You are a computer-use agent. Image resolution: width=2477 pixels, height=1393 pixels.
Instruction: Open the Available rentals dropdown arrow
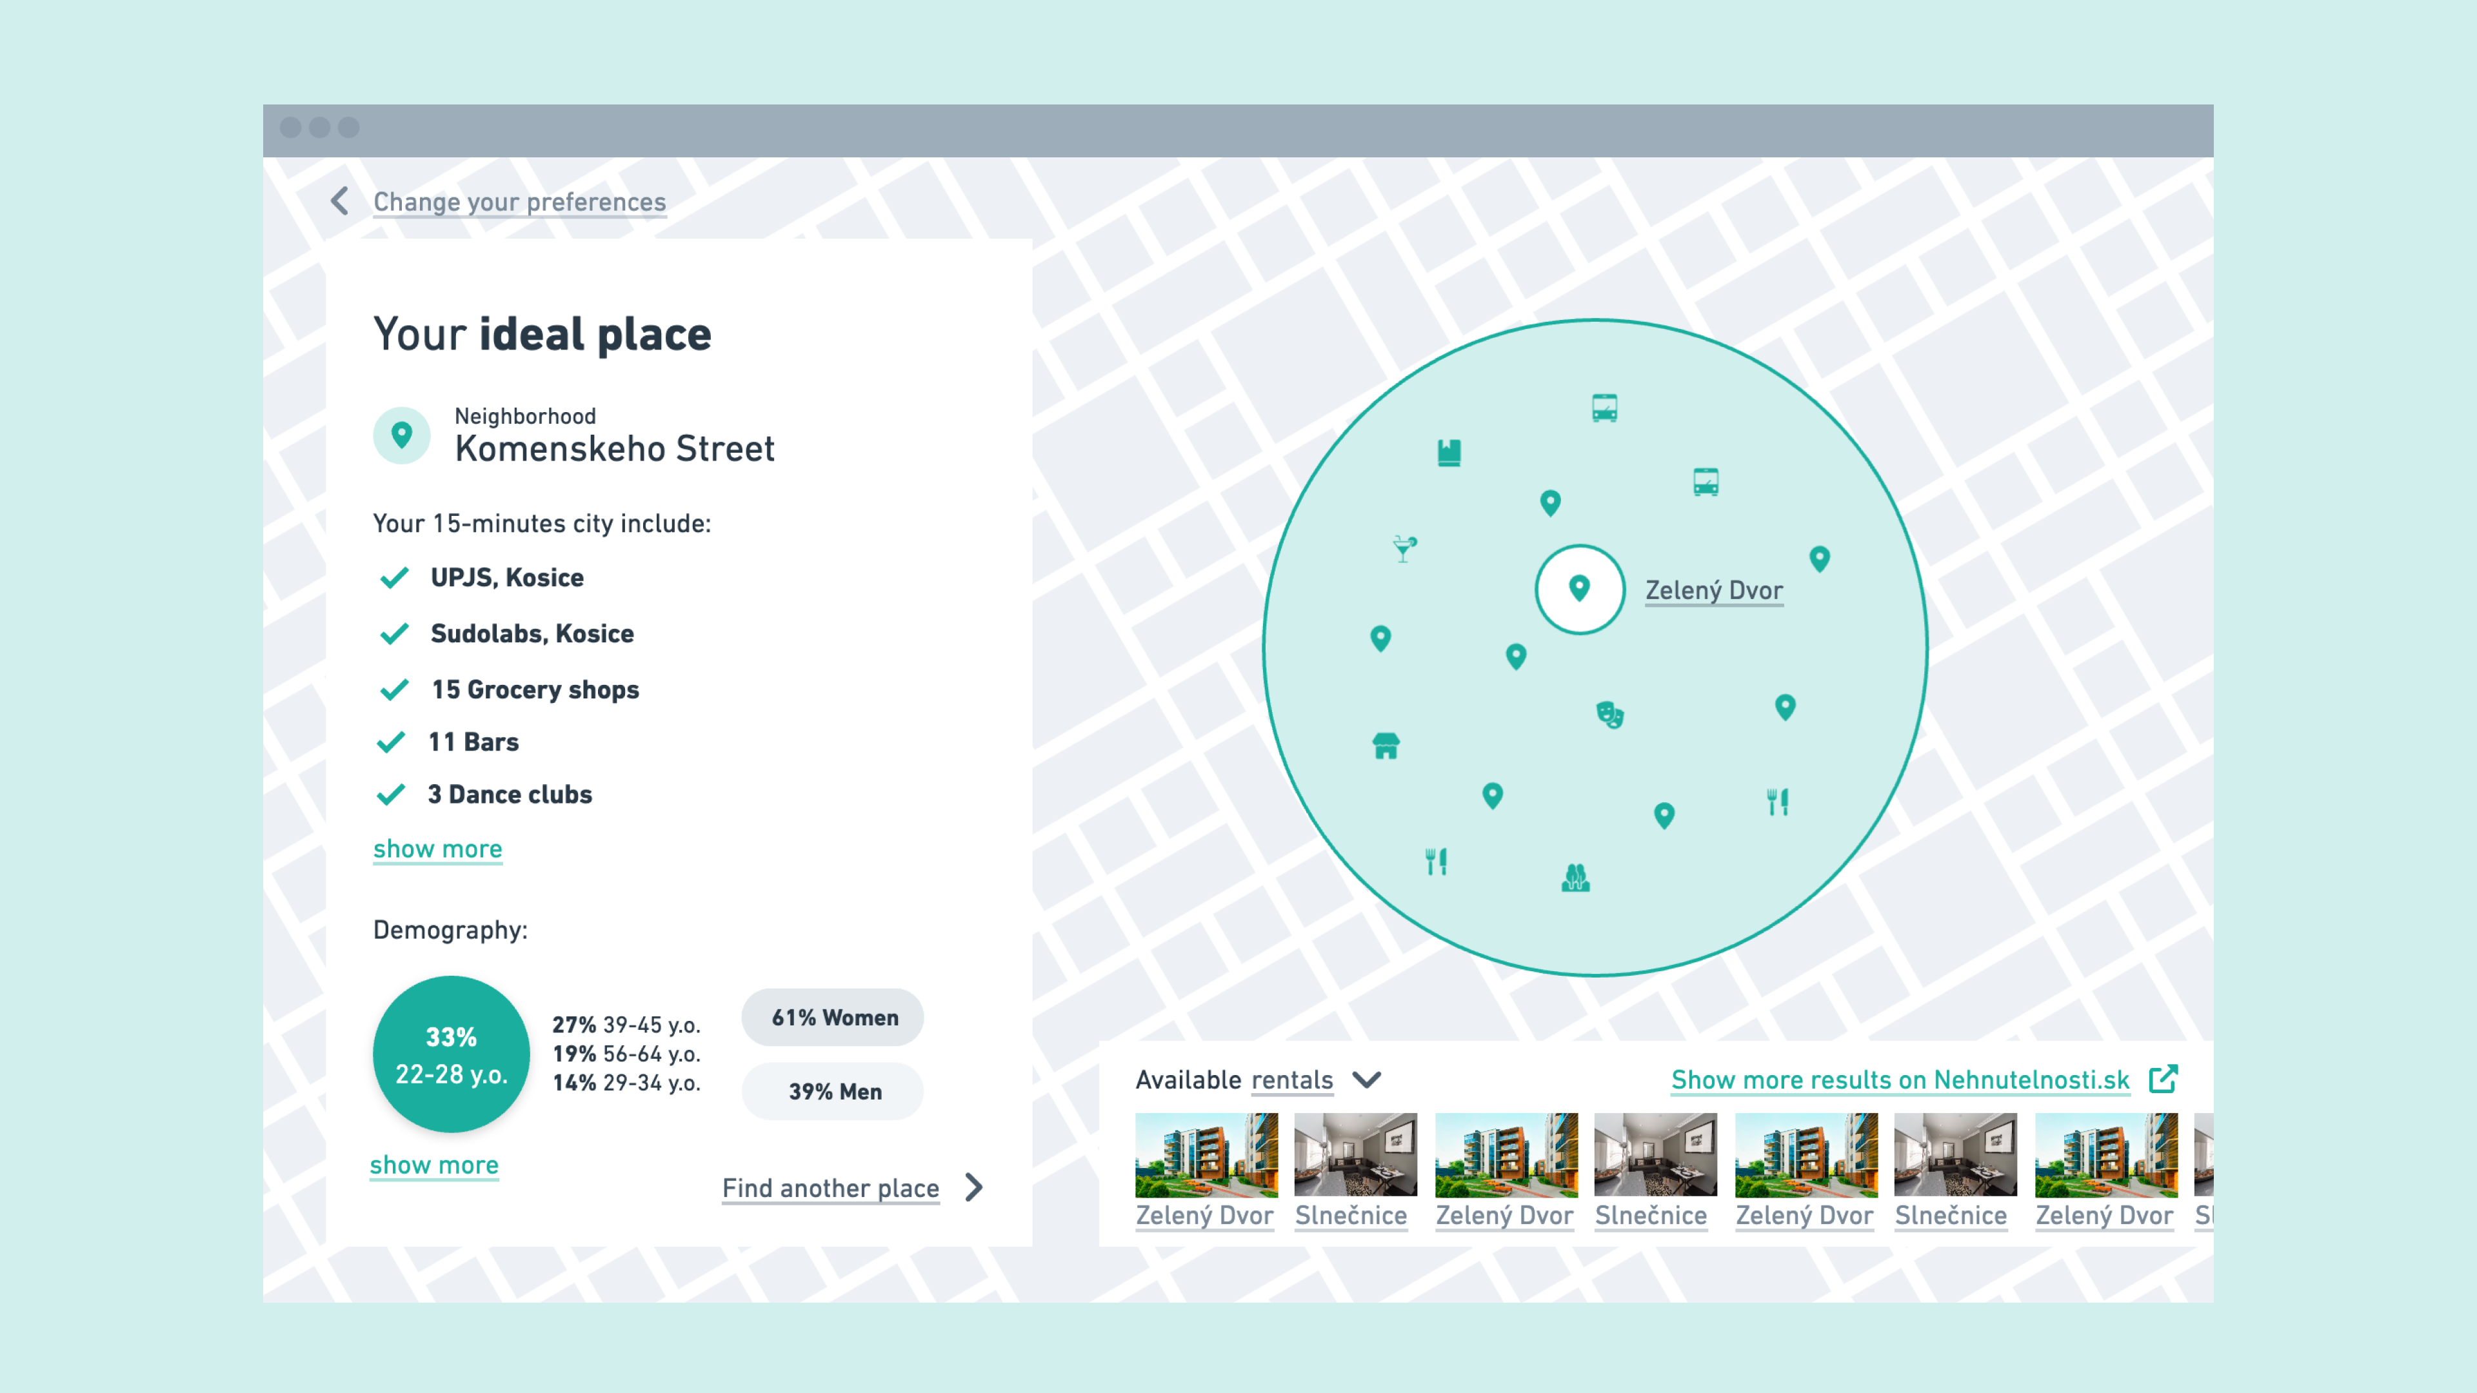click(1366, 1080)
